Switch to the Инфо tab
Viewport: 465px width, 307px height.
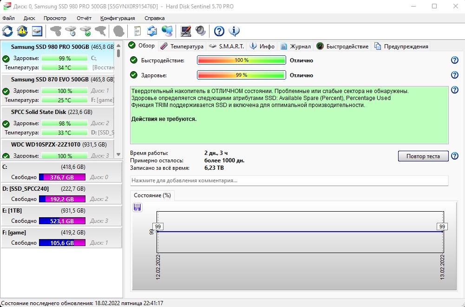coord(262,47)
